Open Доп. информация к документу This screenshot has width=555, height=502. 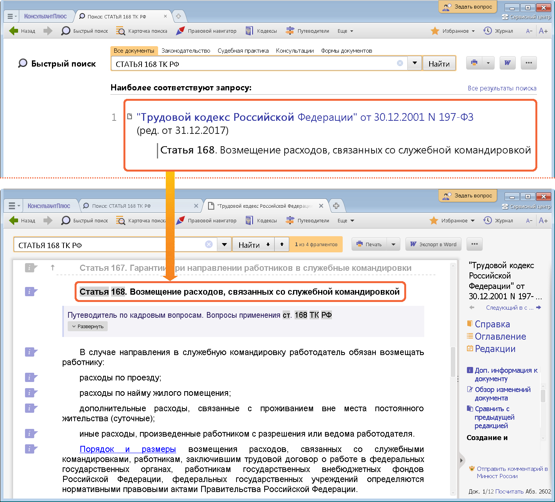[x=502, y=374]
